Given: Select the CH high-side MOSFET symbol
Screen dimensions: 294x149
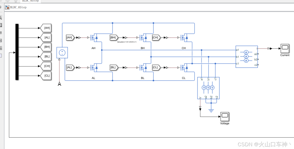Looking at the screenshot, I should click(184, 38).
